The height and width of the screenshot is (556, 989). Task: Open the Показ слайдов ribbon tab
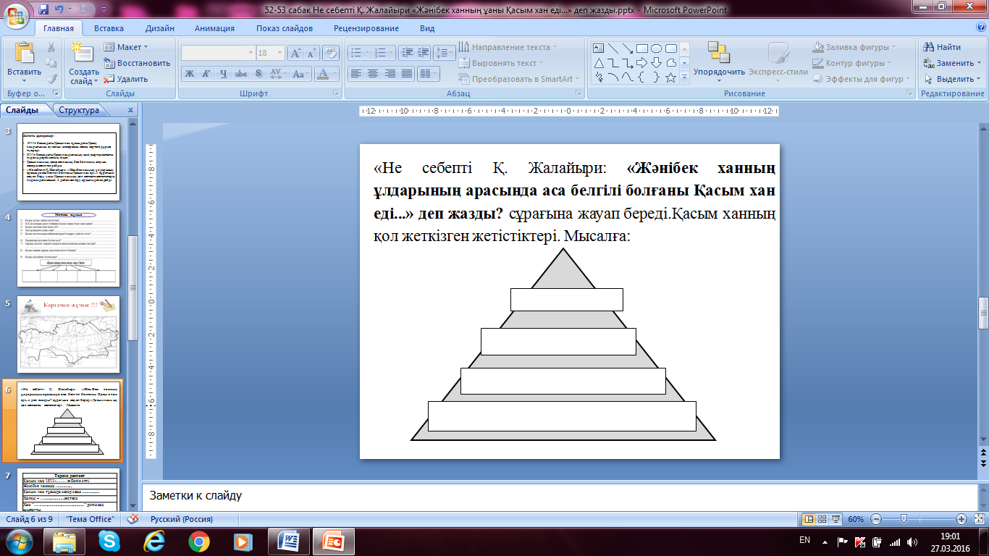coord(285,28)
